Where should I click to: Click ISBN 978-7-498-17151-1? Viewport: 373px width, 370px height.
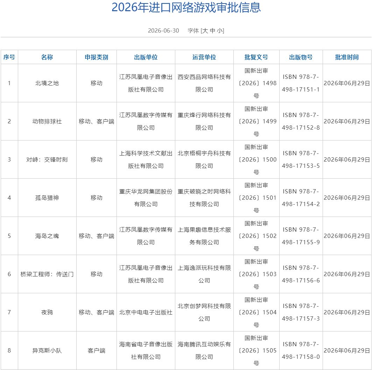[301, 83]
